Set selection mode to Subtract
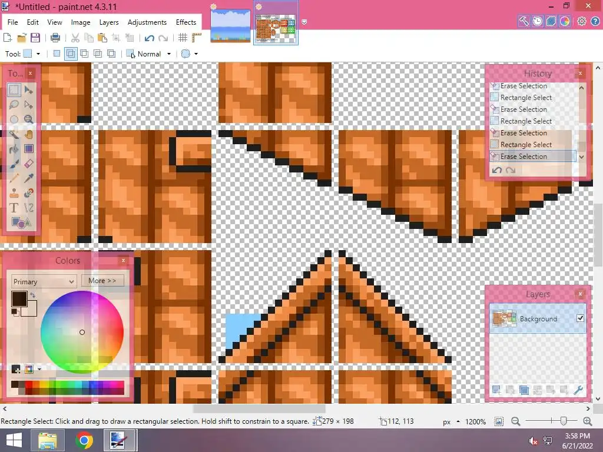The image size is (603, 452). (84, 54)
